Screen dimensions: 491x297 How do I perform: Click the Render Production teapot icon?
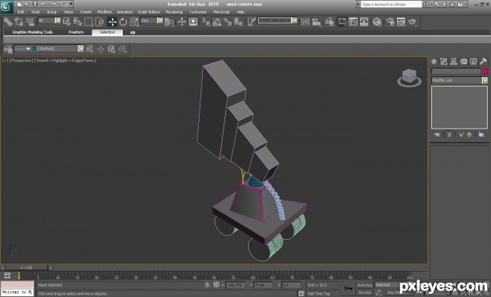[x=412, y=21]
